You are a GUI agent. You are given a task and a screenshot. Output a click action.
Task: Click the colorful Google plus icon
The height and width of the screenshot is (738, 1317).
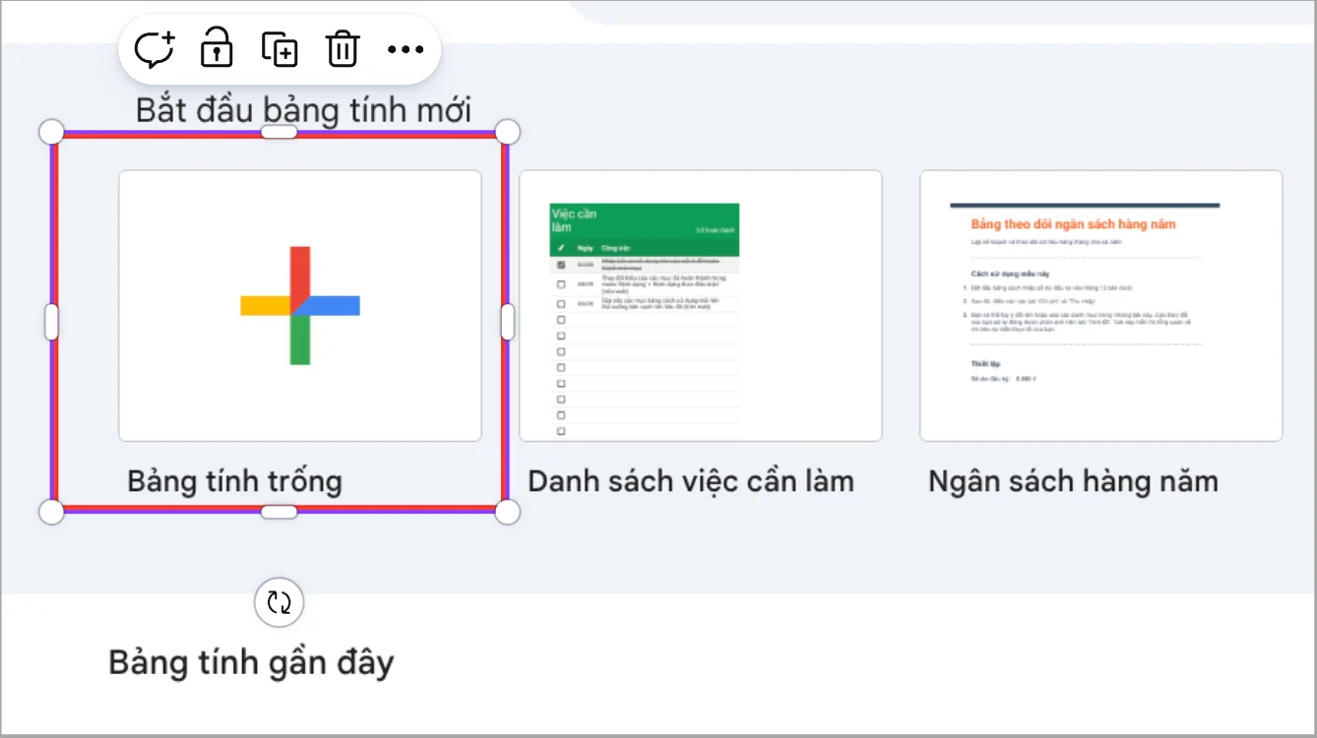(x=300, y=306)
